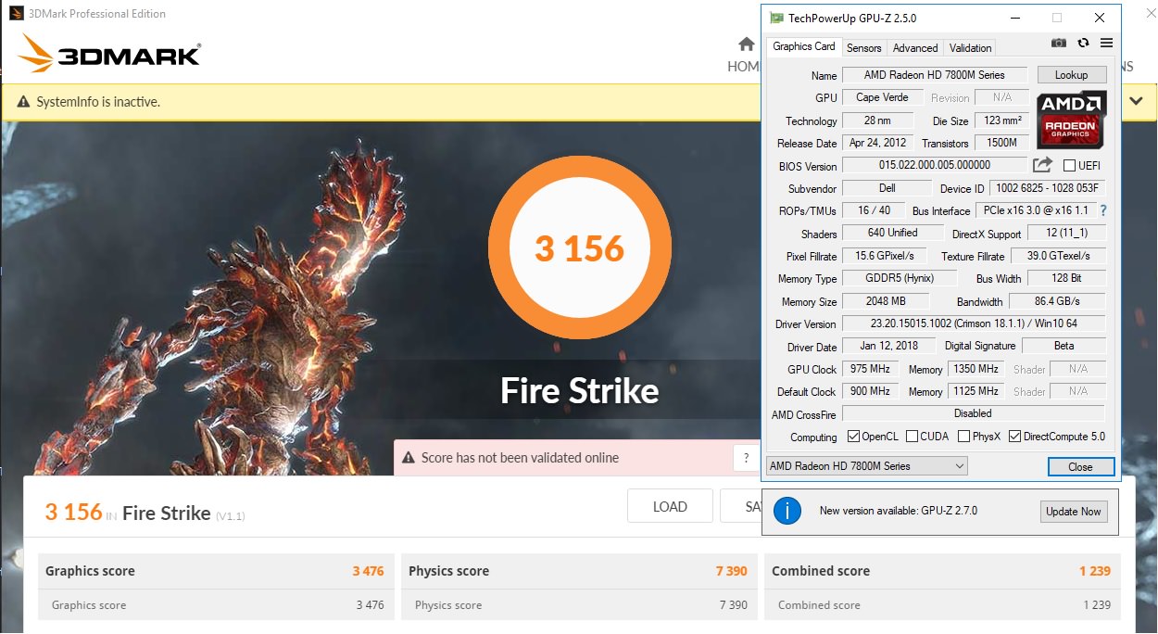Click the Digital Signature Beta value
The image size is (1158, 634).
click(x=1064, y=346)
